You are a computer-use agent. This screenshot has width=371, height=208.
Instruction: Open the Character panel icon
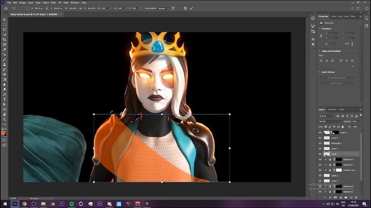(x=313, y=39)
